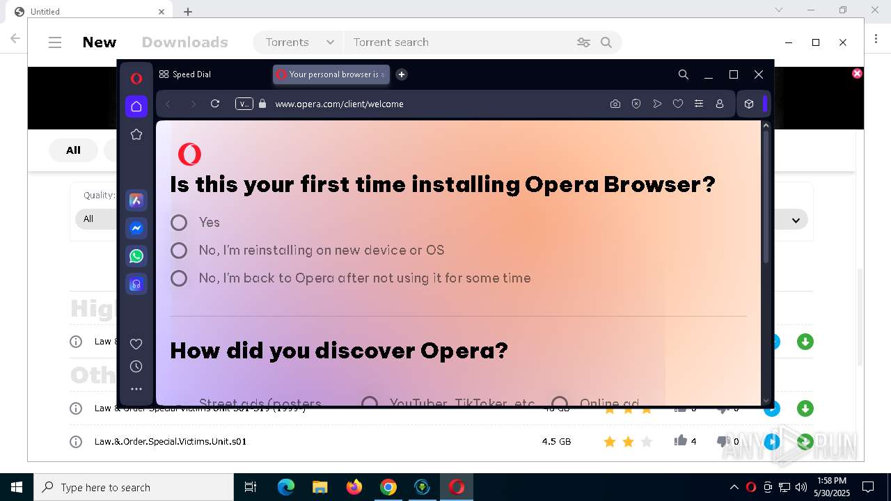Select the Online ad radio option
This screenshot has width=891, height=501.
[560, 402]
